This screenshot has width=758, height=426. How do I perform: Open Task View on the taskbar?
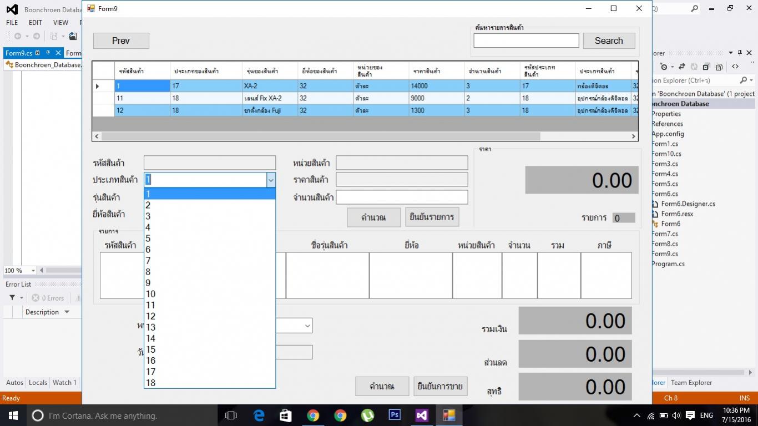click(x=231, y=415)
